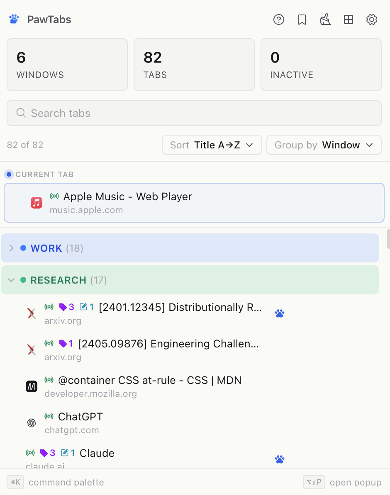
Task: Click arXiv favicon on Engineering Challen row
Action: pos(31,350)
